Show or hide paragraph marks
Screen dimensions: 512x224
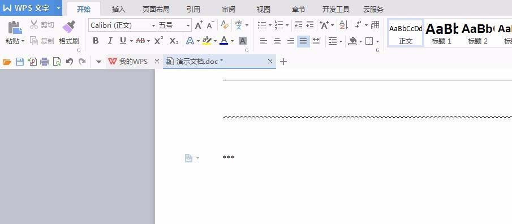pos(359,25)
